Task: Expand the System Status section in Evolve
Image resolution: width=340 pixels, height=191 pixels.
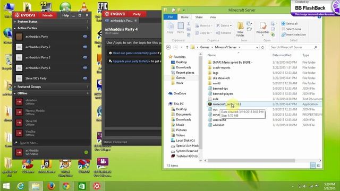Action: pos(15,22)
